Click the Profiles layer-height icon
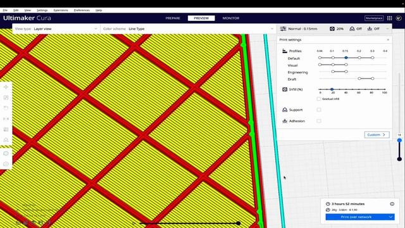 tap(285, 51)
